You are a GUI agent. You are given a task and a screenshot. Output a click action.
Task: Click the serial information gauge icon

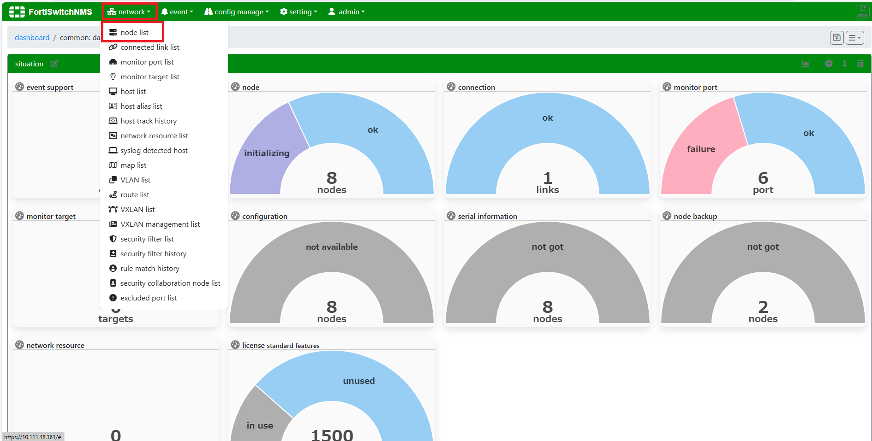(x=451, y=216)
